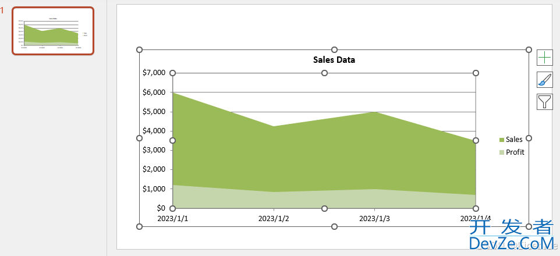Image resolution: width=560 pixels, height=256 pixels.
Task: Select the $5,000 axis label
Action: tap(154, 111)
